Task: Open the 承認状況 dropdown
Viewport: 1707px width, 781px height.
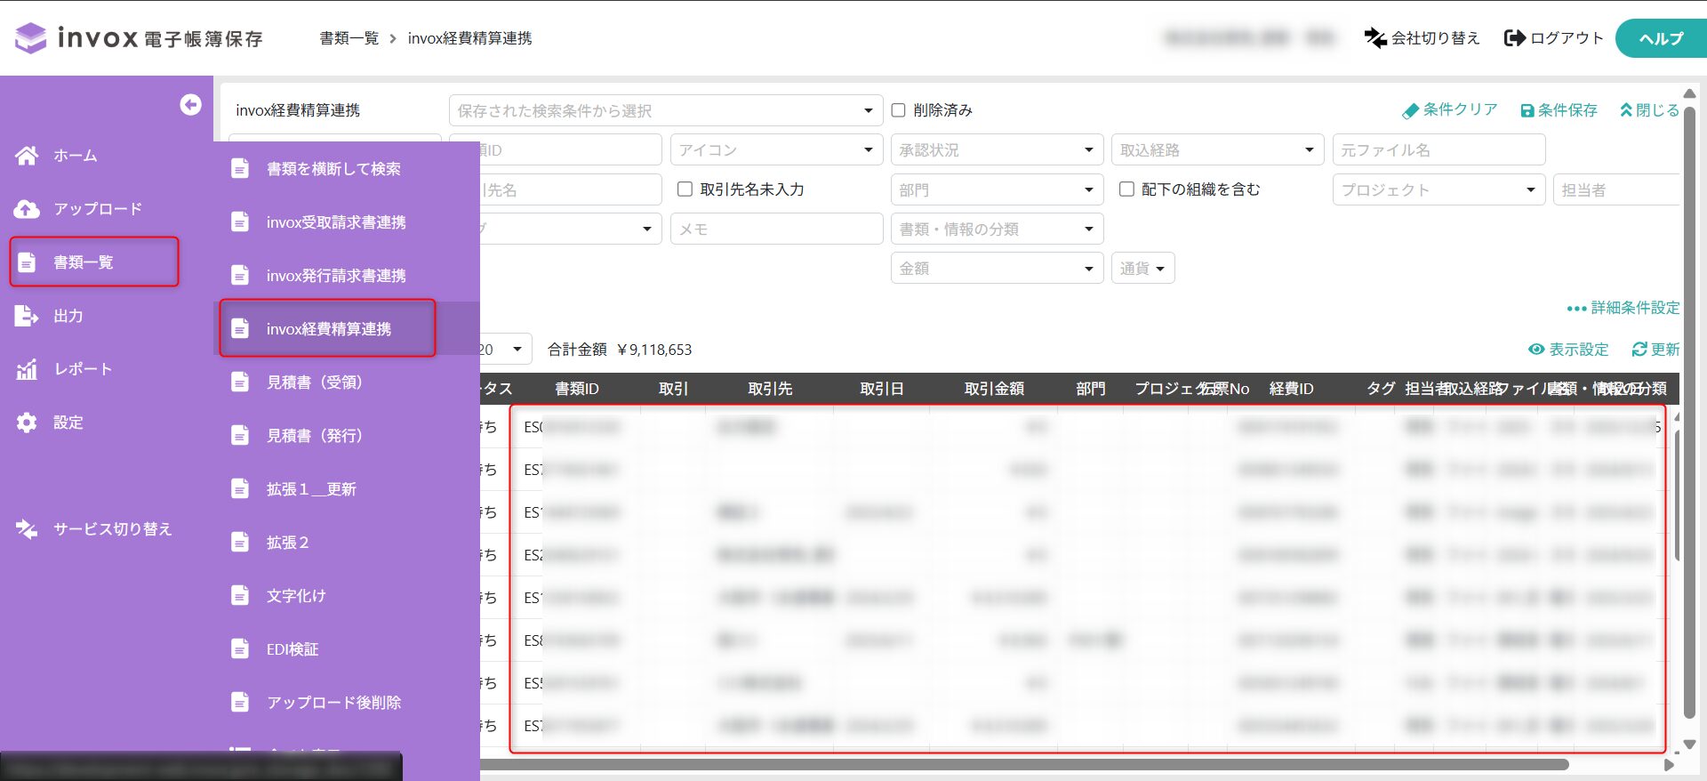Action: [997, 150]
